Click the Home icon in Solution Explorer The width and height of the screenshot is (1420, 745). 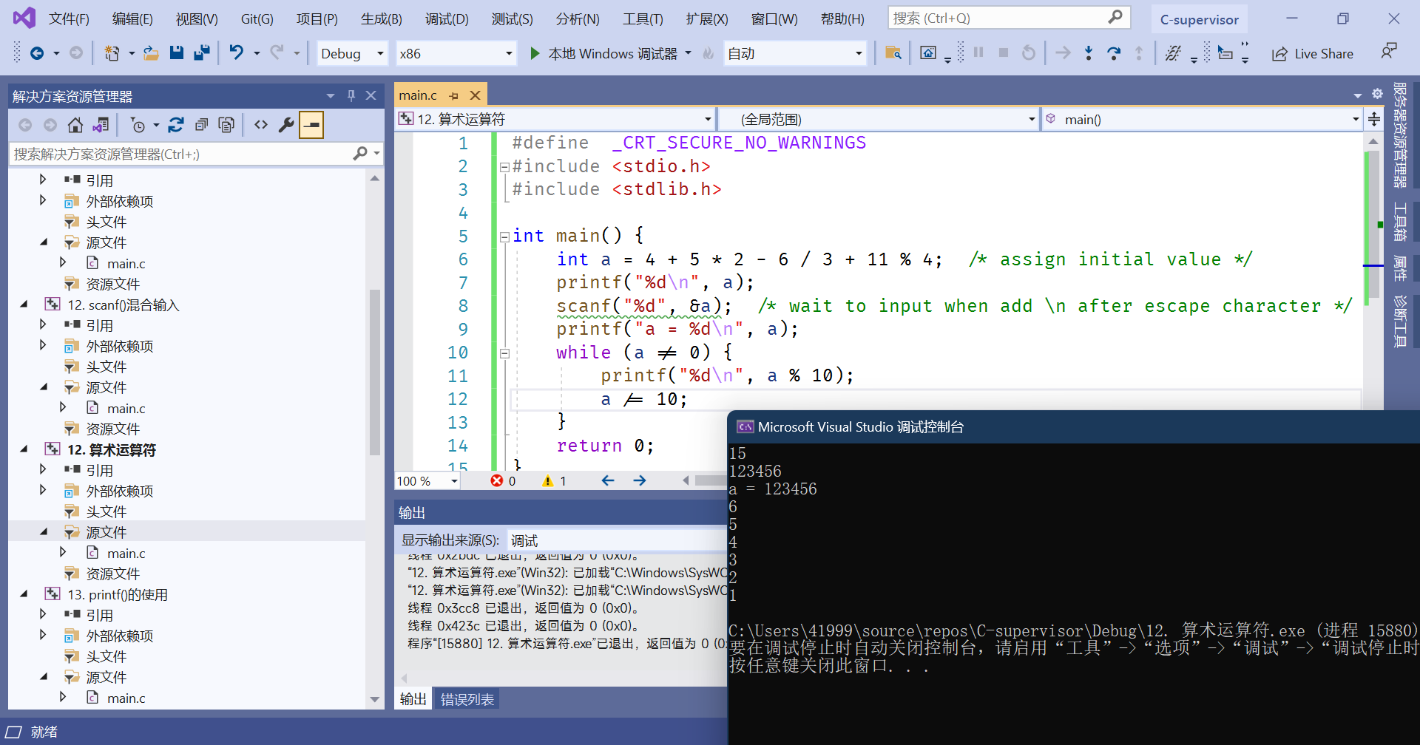(75, 125)
